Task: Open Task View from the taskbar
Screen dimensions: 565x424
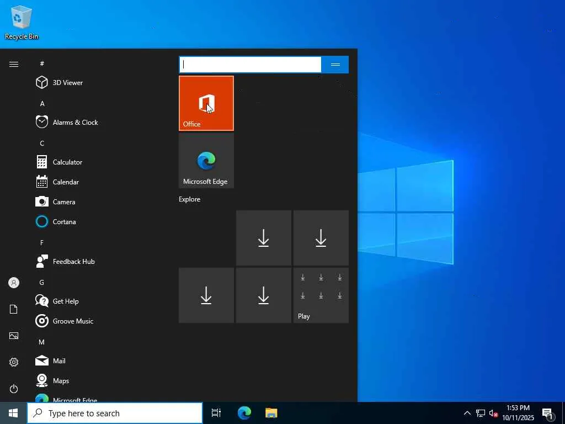Action: pos(216,413)
